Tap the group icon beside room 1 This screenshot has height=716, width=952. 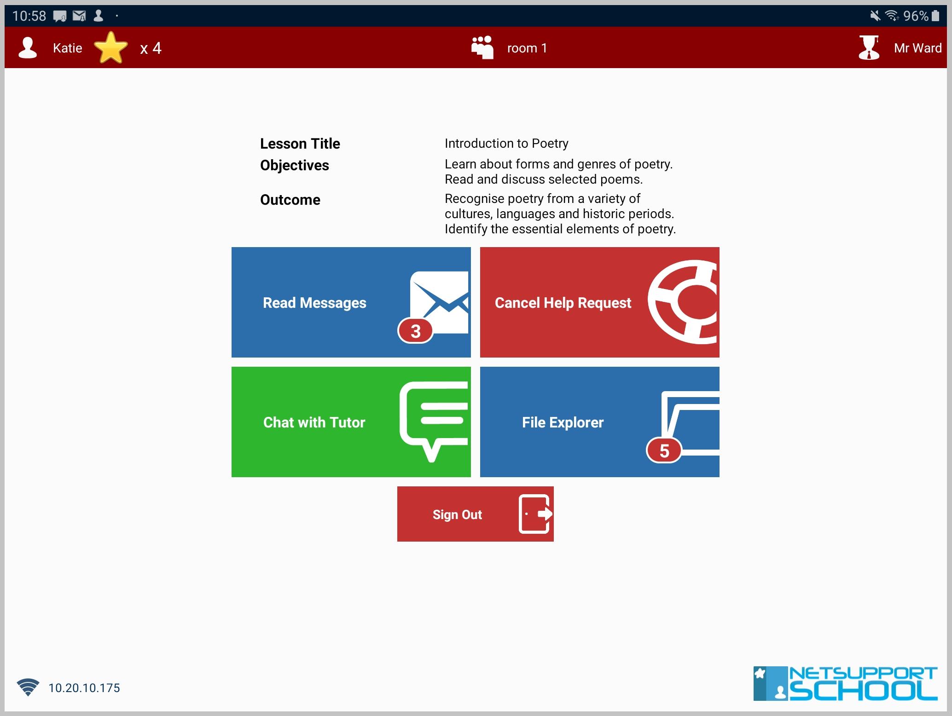tap(482, 47)
